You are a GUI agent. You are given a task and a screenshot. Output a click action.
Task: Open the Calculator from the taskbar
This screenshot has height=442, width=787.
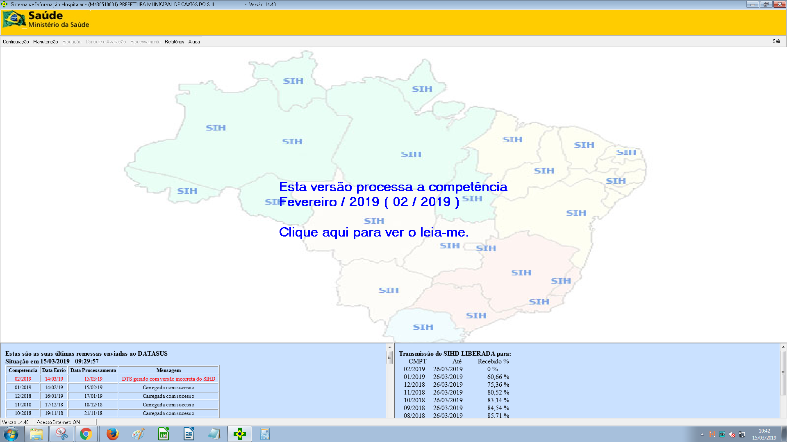coord(265,433)
